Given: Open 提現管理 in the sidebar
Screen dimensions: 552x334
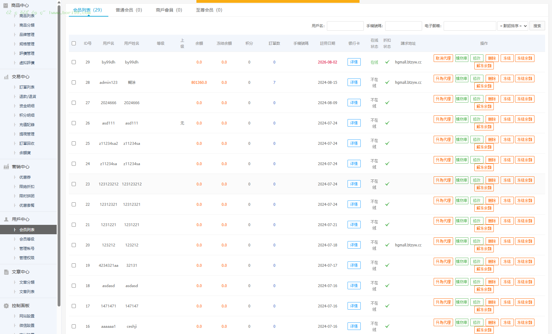Looking at the screenshot, I should (27, 134).
